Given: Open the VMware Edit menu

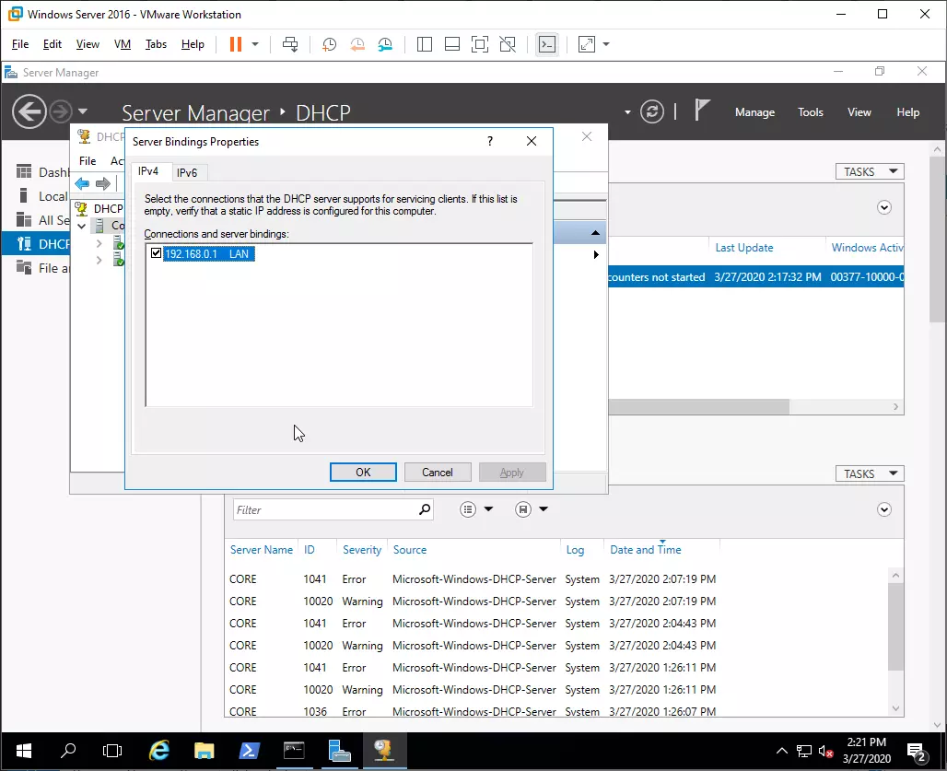Looking at the screenshot, I should 52,44.
